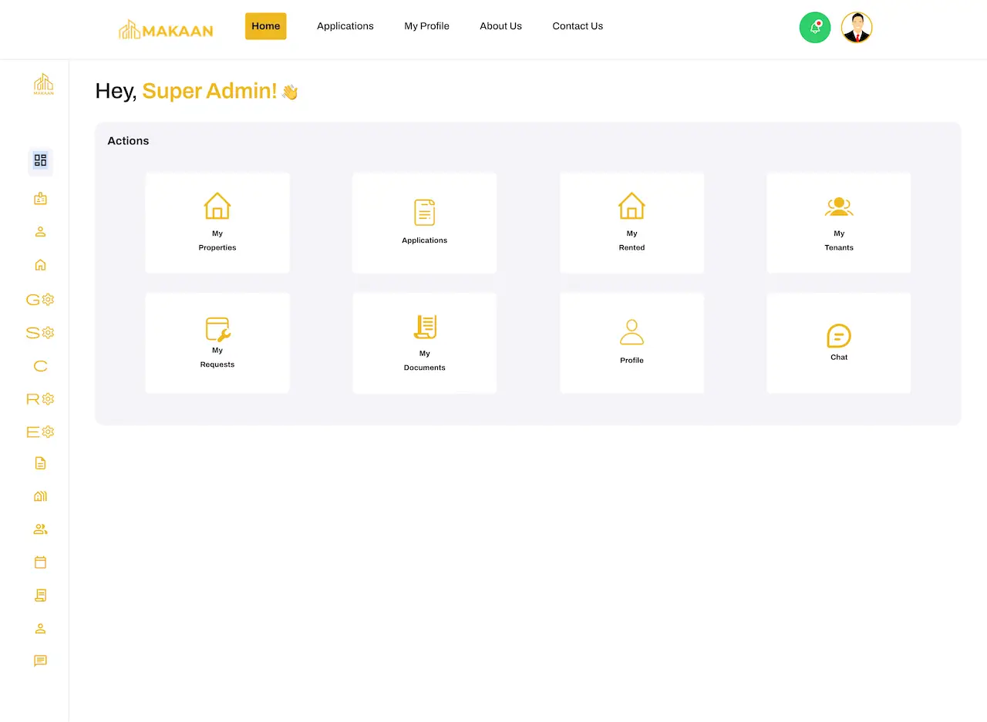Click the multiple buildings icon in sidebar
Screen dimensions: 987x722
[40, 496]
